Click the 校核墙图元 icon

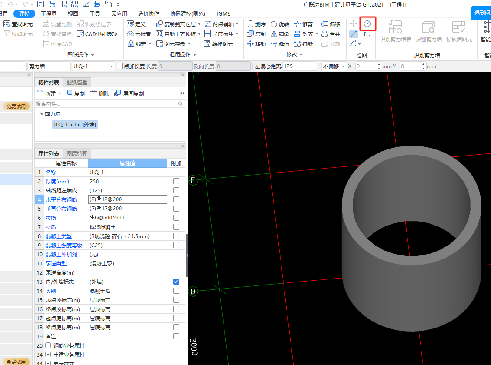point(459,27)
